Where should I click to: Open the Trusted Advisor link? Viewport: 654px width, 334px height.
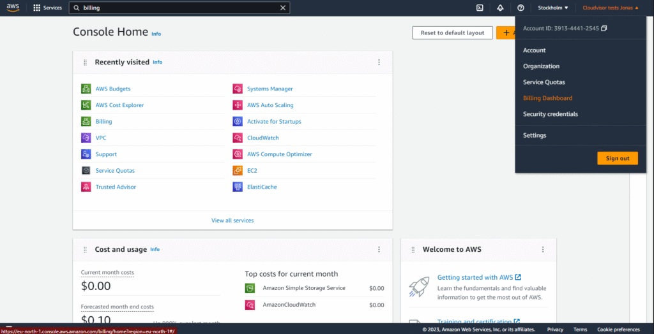pos(116,187)
